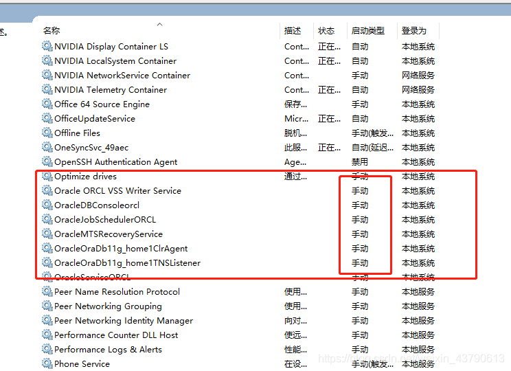This screenshot has width=511, height=371.
Task: Select the OracleOraDb11g_home1ClrAgent service name
Action: click(x=121, y=249)
